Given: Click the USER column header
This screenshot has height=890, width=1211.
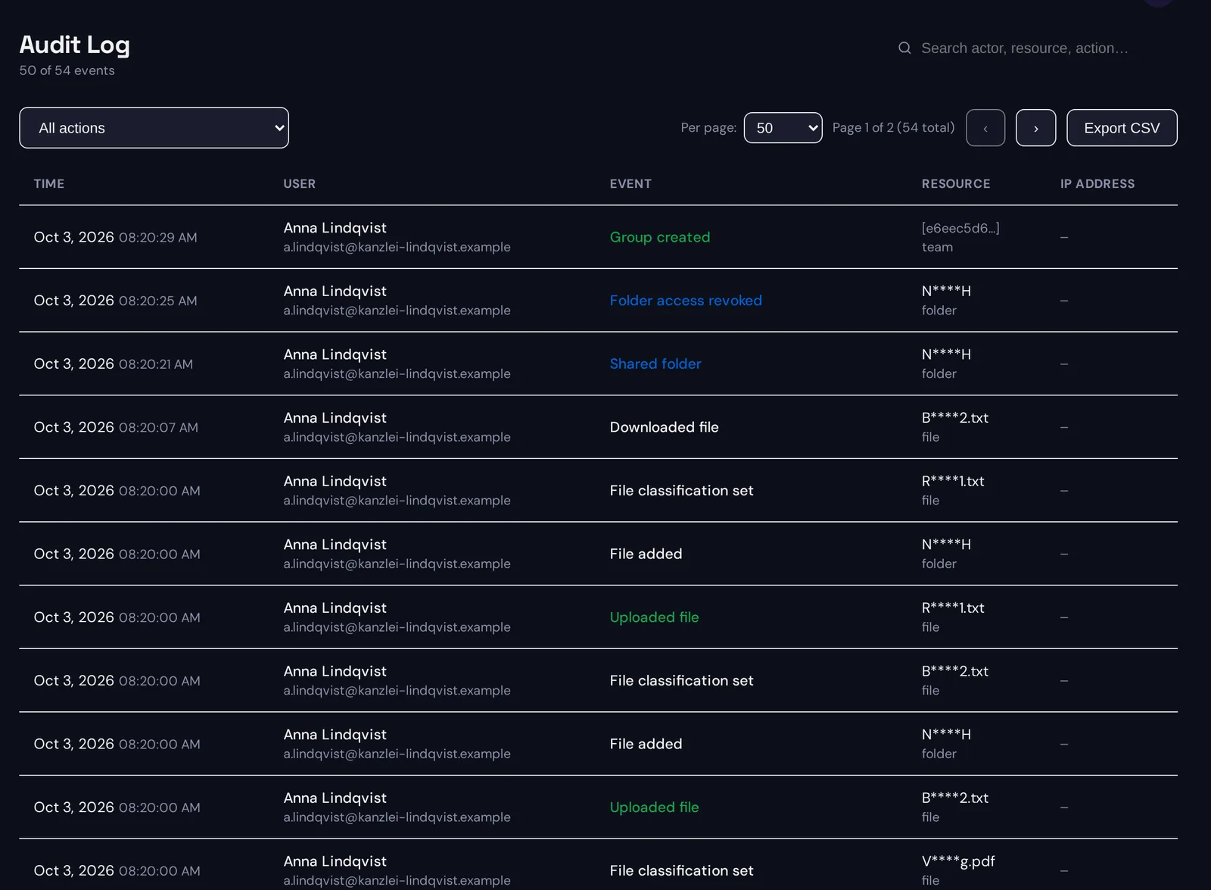Looking at the screenshot, I should (300, 183).
